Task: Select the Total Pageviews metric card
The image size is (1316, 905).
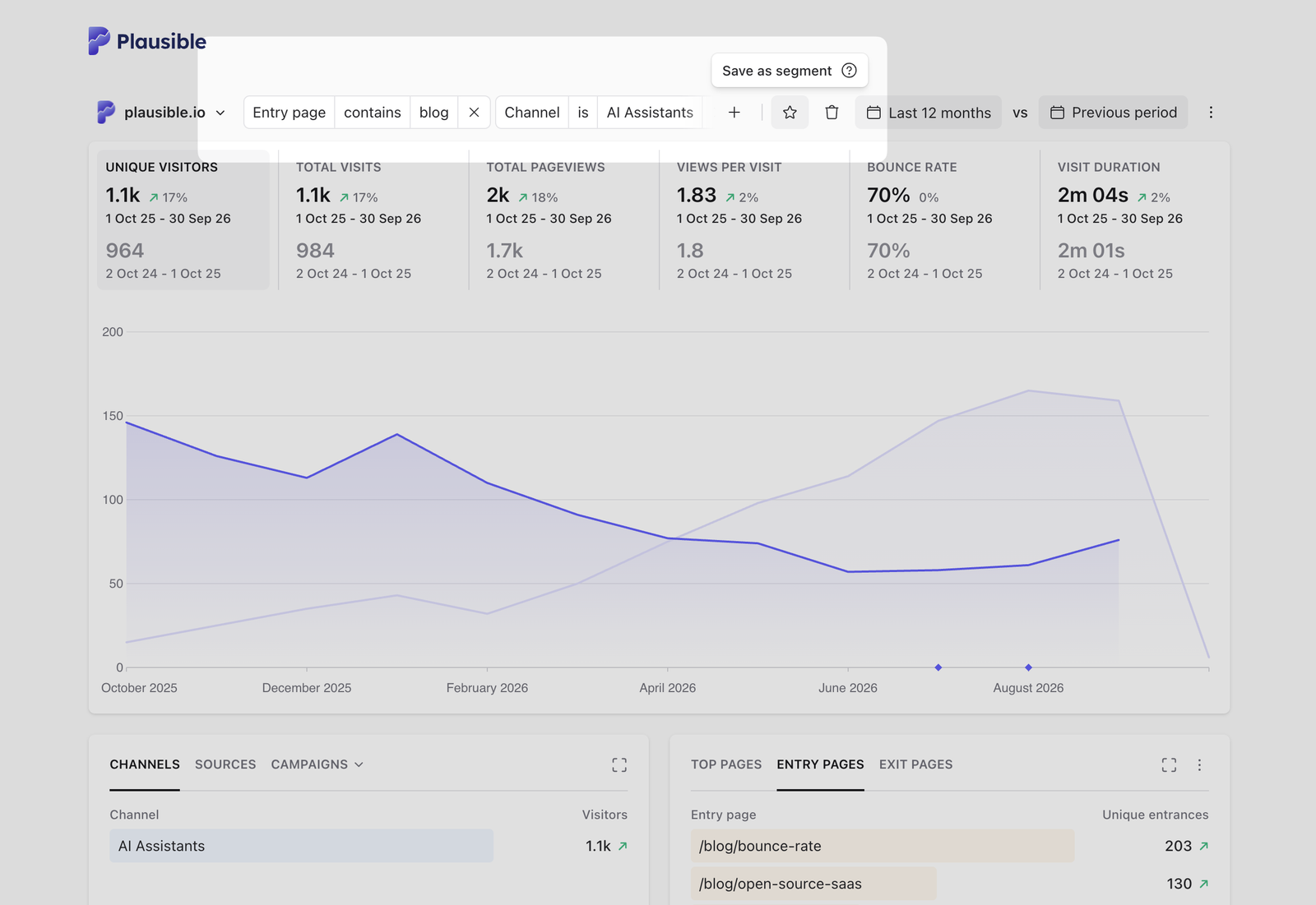Action: point(564,219)
